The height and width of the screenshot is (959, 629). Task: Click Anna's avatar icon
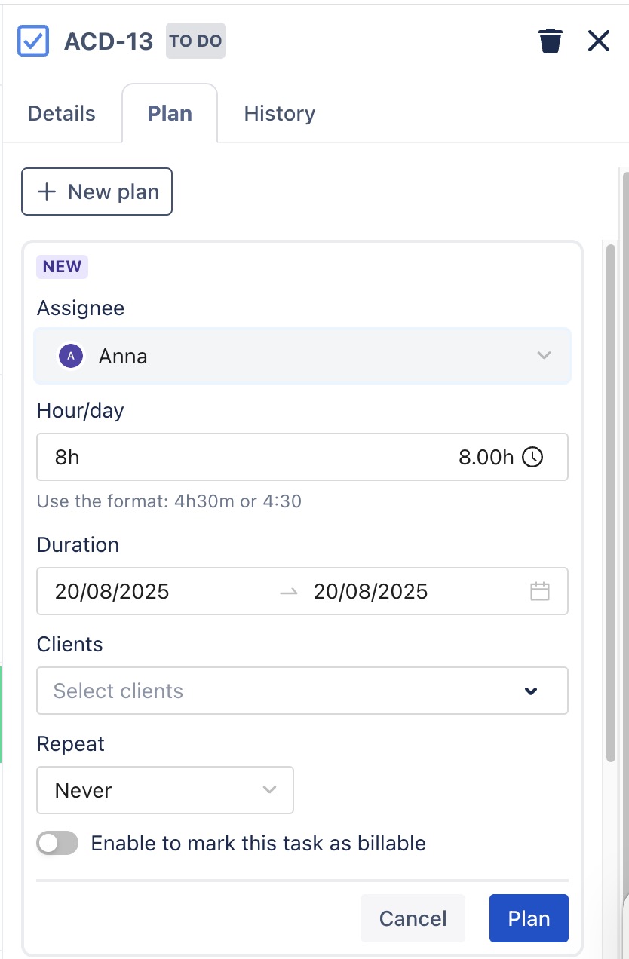point(71,356)
